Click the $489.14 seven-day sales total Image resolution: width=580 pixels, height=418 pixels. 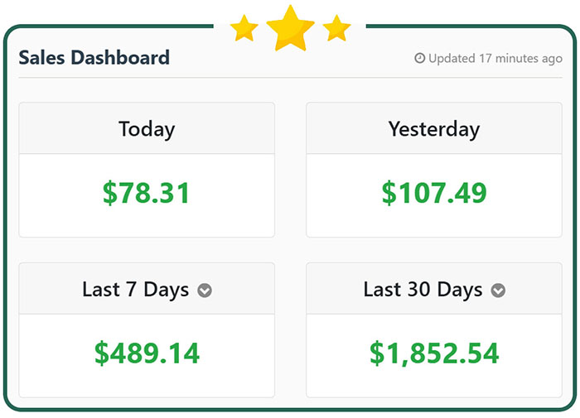[147, 353]
